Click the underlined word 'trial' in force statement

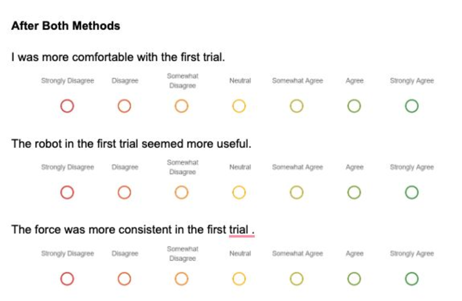tap(238, 230)
